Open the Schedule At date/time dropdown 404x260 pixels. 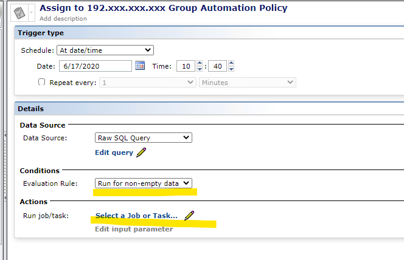(x=105, y=50)
